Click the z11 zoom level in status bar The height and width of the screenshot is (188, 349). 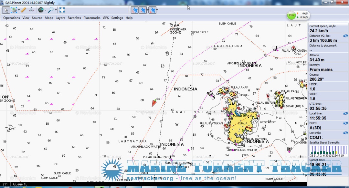tap(5, 184)
